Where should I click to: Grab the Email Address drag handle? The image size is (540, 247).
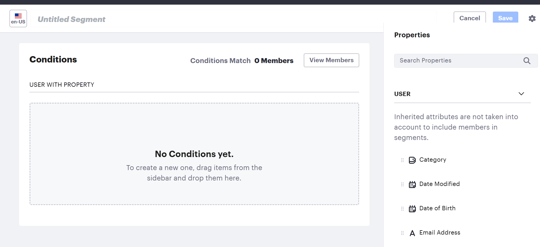coord(402,233)
